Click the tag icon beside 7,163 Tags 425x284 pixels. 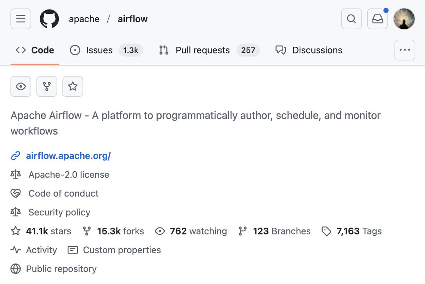tap(326, 231)
